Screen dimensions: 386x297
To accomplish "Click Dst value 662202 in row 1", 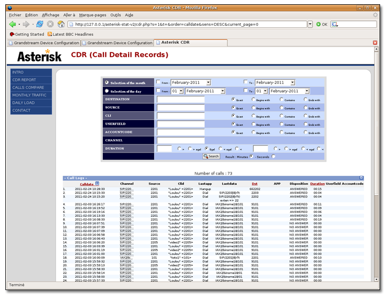I will tap(254, 189).
